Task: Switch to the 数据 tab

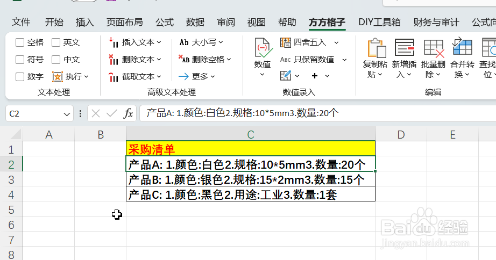Action: (195, 22)
